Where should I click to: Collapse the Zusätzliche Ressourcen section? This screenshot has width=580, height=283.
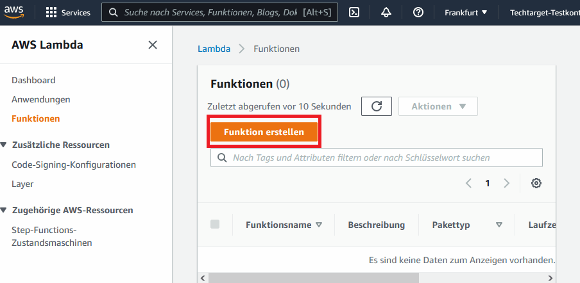[4, 145]
